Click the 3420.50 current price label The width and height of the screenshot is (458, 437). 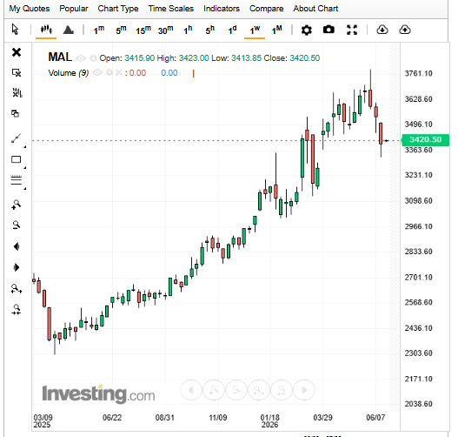tap(425, 140)
